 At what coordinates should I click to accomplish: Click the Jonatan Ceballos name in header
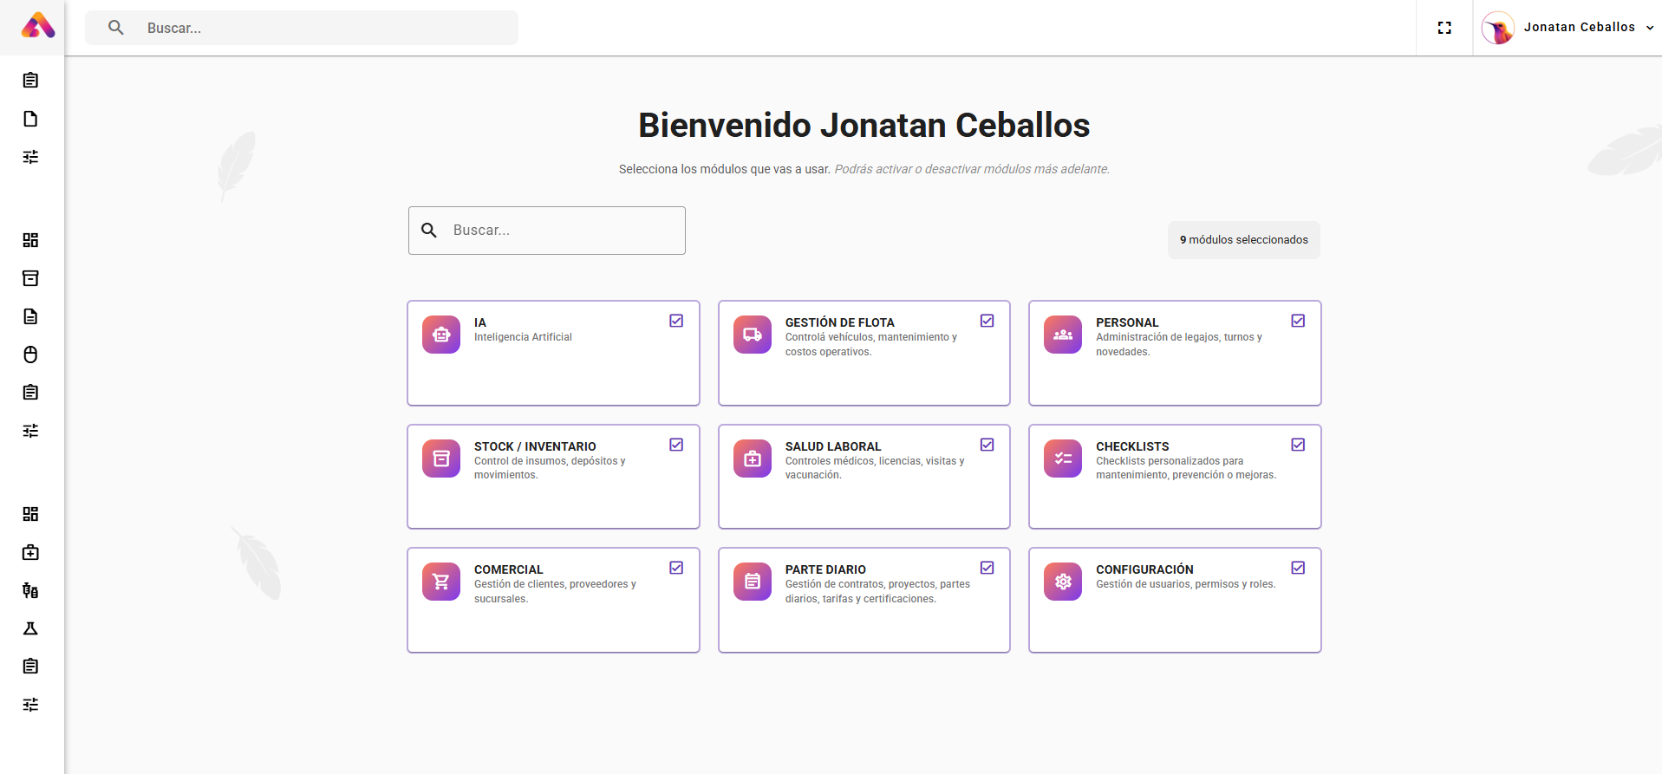tap(1580, 27)
